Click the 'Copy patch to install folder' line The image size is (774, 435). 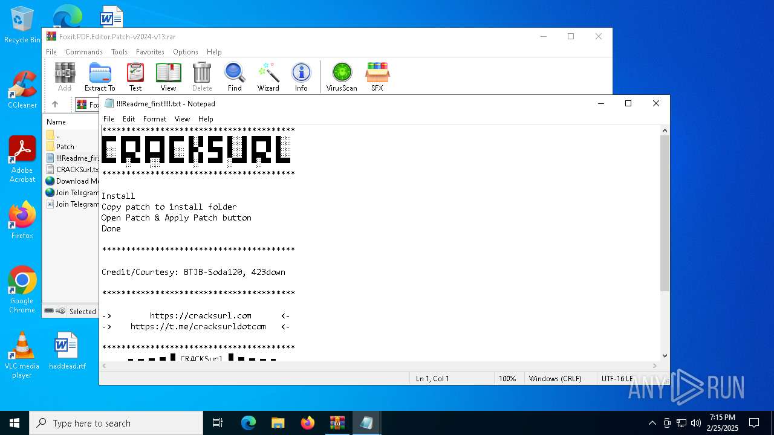(x=169, y=207)
